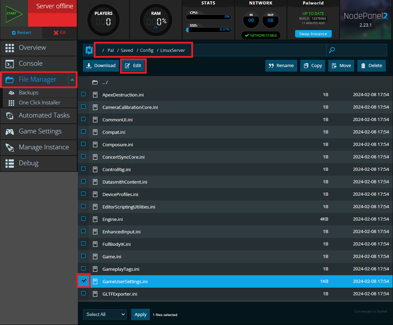Tick the checkbox for Engine.ini
Viewport: 393px width, 325px height.
(x=83, y=219)
